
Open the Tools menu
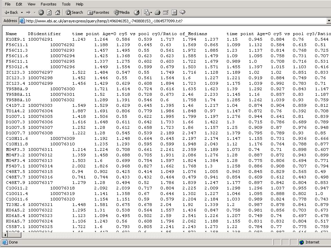(x=66, y=4)
